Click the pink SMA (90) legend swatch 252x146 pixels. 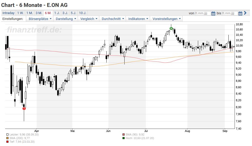tap(124, 134)
